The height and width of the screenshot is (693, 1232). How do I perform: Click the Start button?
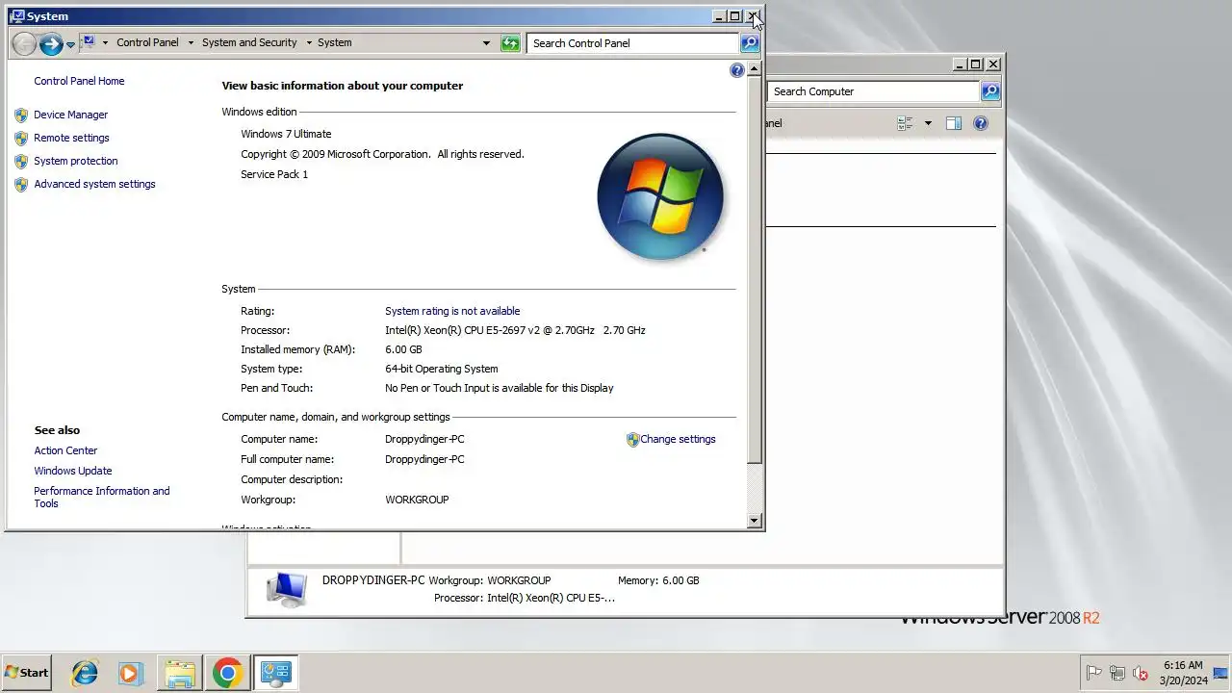tap(26, 673)
